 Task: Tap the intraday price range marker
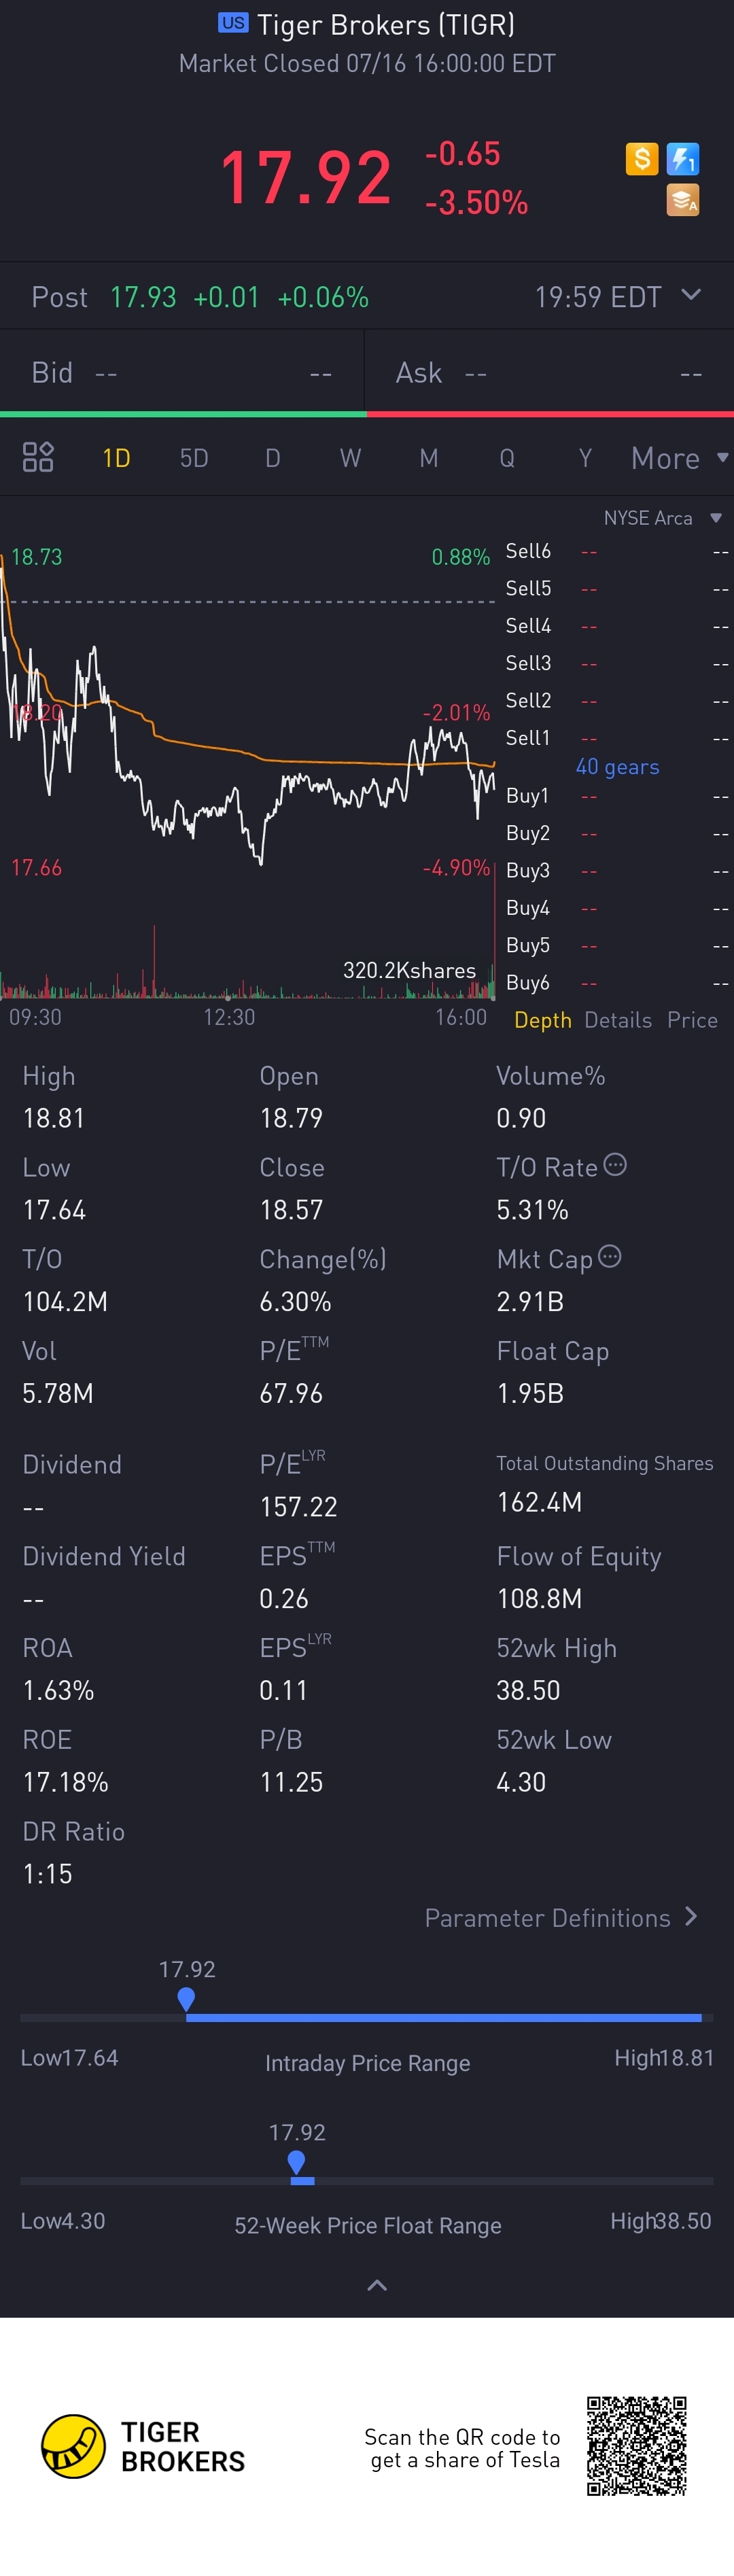click(x=186, y=1999)
